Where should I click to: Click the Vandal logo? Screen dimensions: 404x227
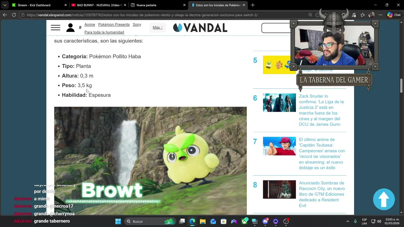(200, 28)
